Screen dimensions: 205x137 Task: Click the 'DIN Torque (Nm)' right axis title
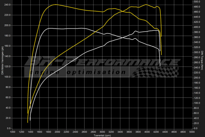click(202, 61)
